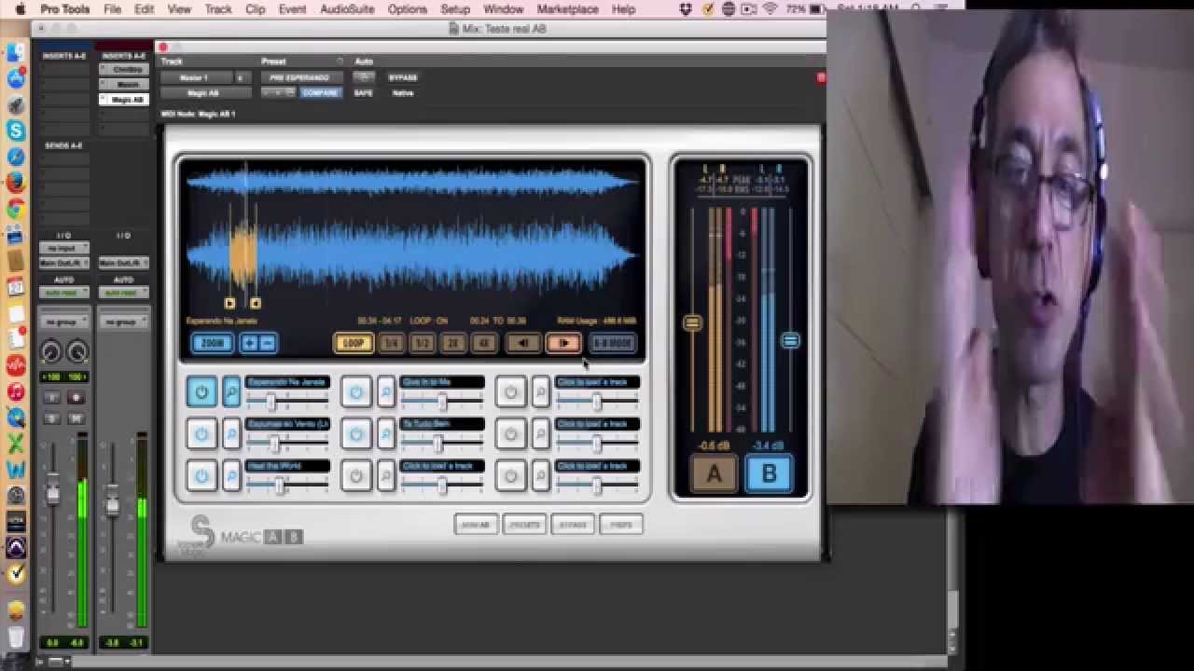Click the BYPASS button in plugin header
The height and width of the screenshot is (671, 1194).
coord(403,77)
